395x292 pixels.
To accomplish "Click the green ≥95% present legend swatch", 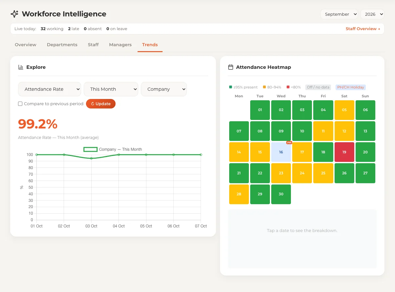I will (230, 87).
